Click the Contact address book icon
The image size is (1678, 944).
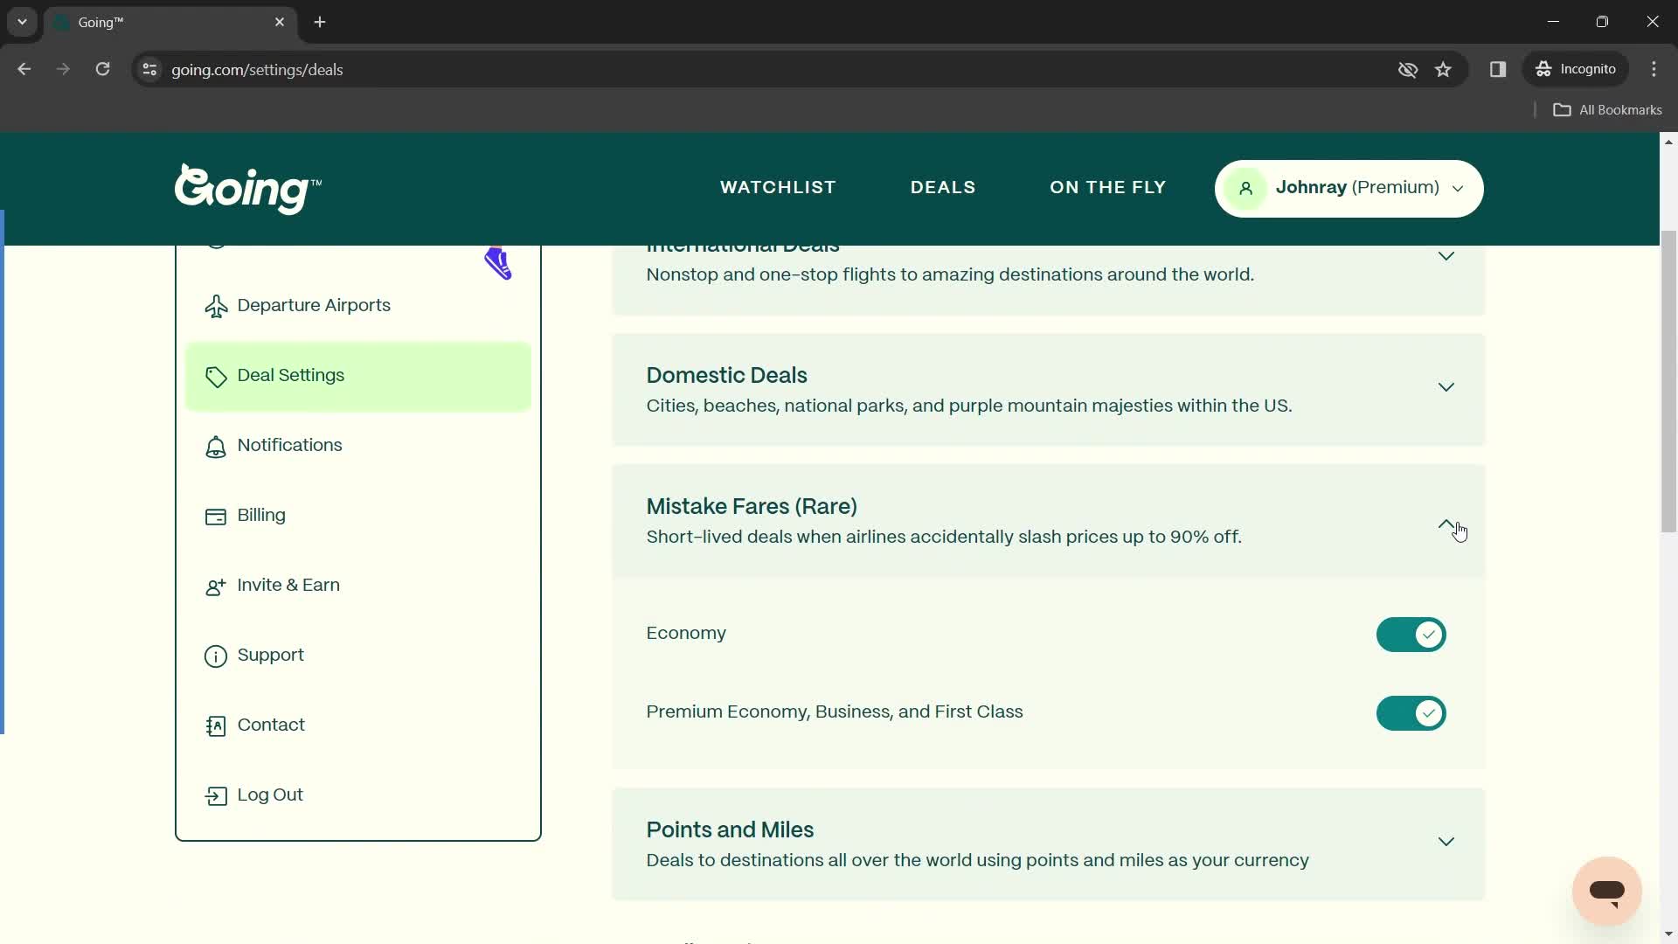(216, 726)
